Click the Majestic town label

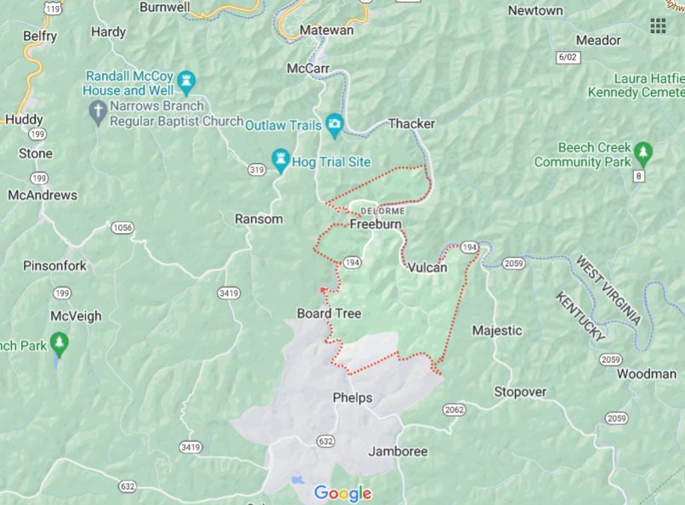(x=497, y=330)
